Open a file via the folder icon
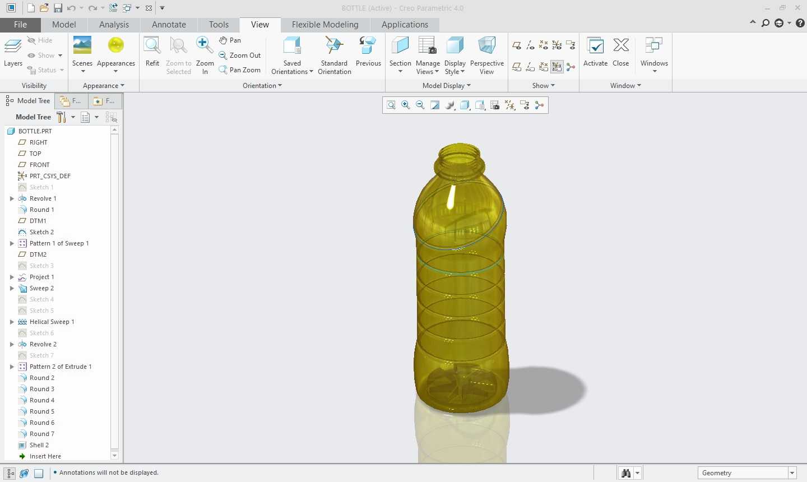The height and width of the screenshot is (482, 807). click(44, 8)
